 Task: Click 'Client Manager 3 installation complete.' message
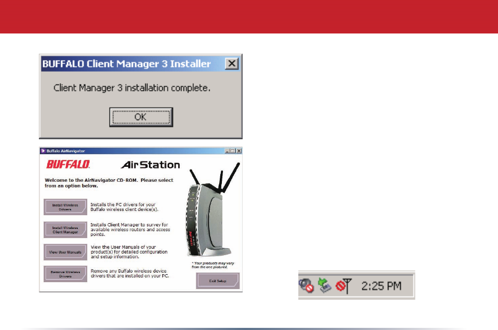point(132,88)
